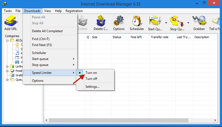Image resolution: width=222 pixels, height=127 pixels.
Task: Open the Speed Limiter submenu entry
Action: tap(50, 73)
